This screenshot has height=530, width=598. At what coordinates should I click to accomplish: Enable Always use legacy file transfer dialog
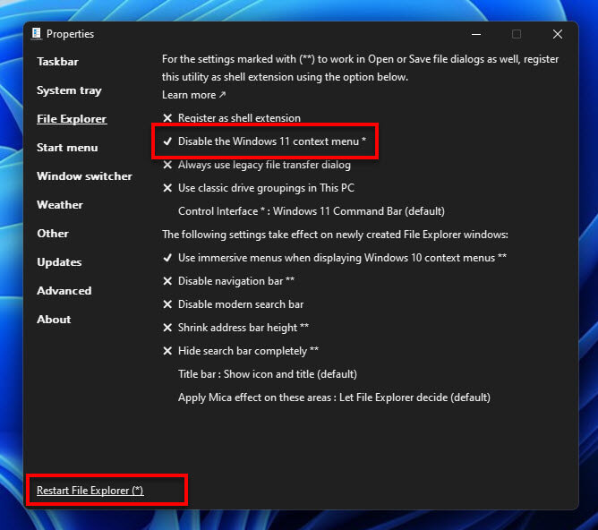pos(257,165)
